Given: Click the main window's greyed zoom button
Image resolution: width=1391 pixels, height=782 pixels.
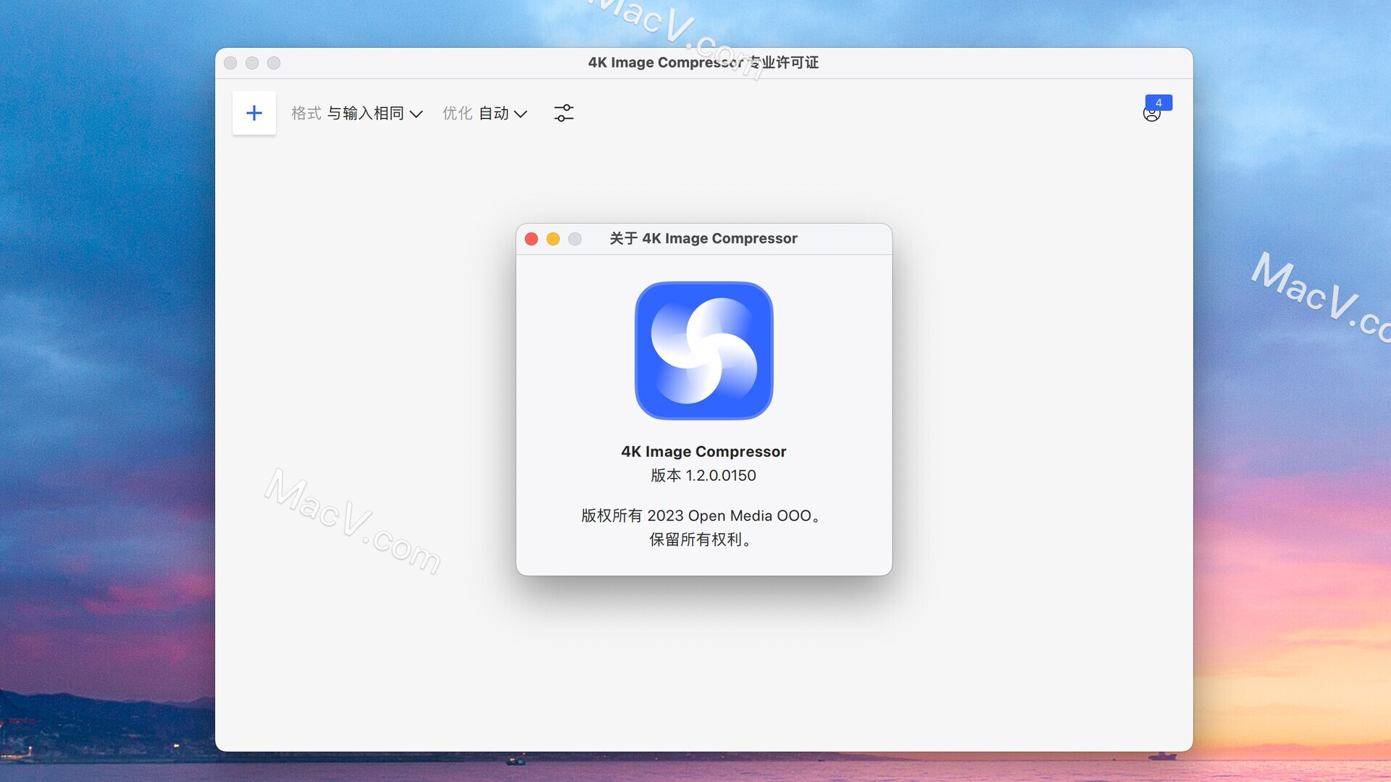Looking at the screenshot, I should (274, 63).
